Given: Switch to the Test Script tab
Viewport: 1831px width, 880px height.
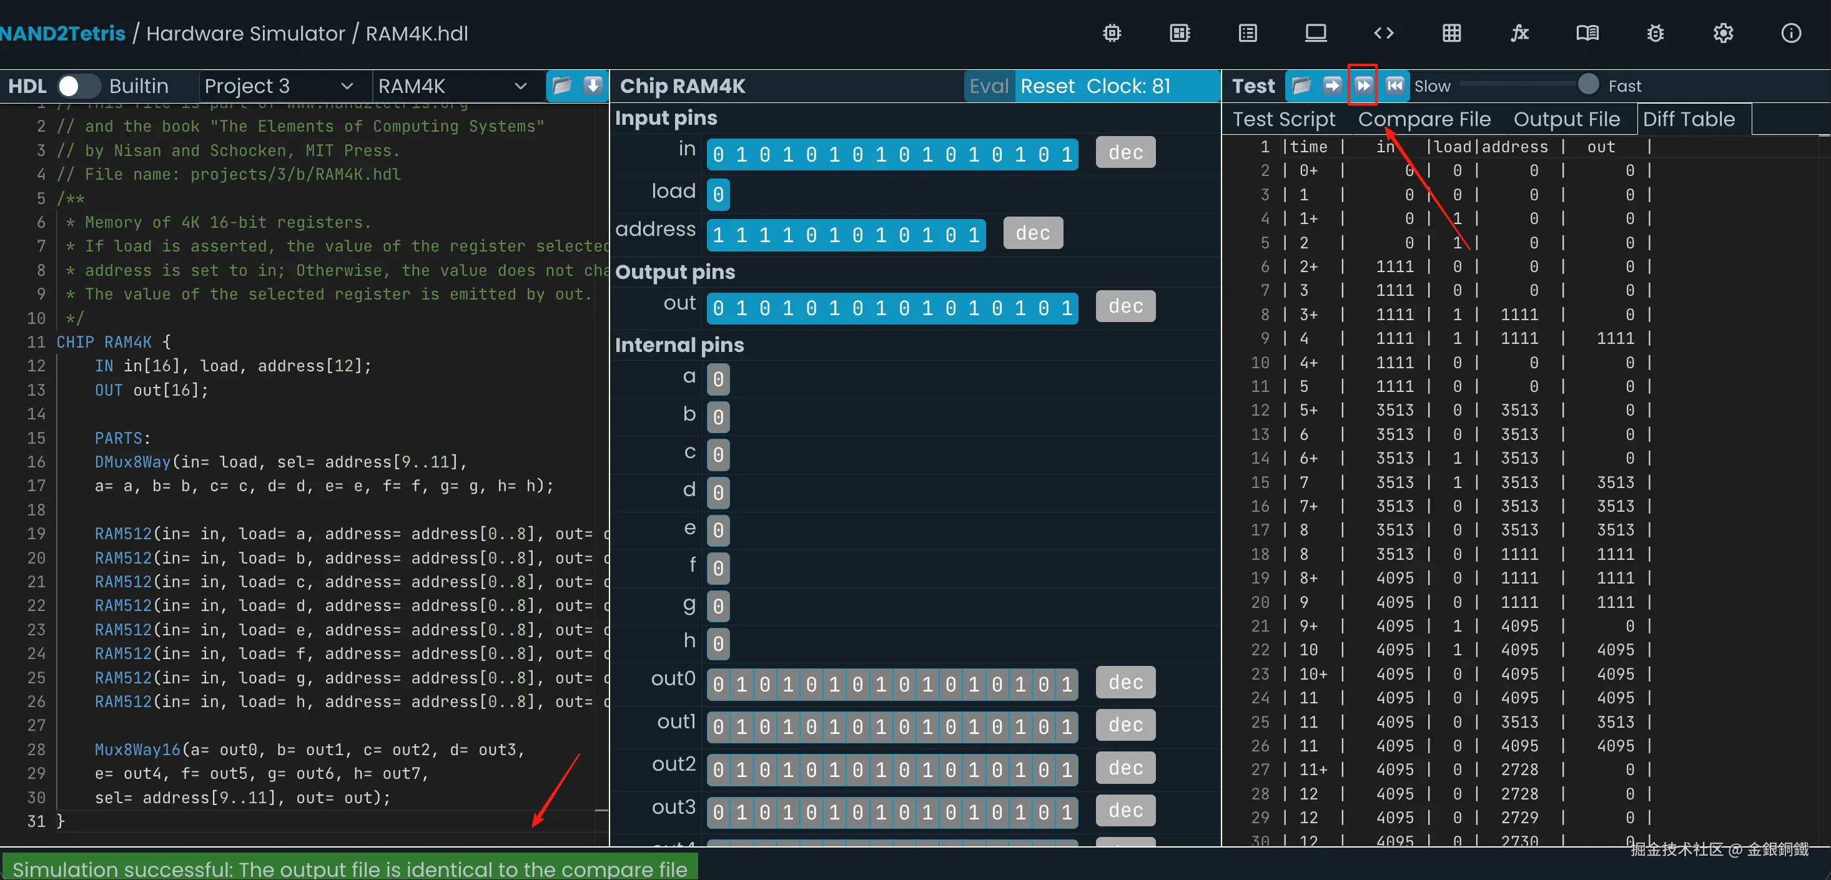Looking at the screenshot, I should [x=1284, y=119].
